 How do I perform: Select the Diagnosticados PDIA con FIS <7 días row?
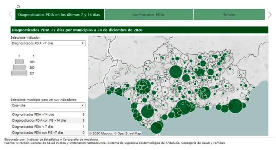pyautogui.click(x=48, y=133)
